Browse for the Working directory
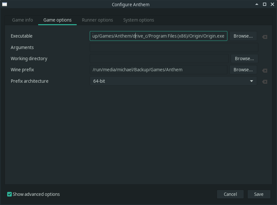Viewport: 277px width, 205px height. point(244,59)
